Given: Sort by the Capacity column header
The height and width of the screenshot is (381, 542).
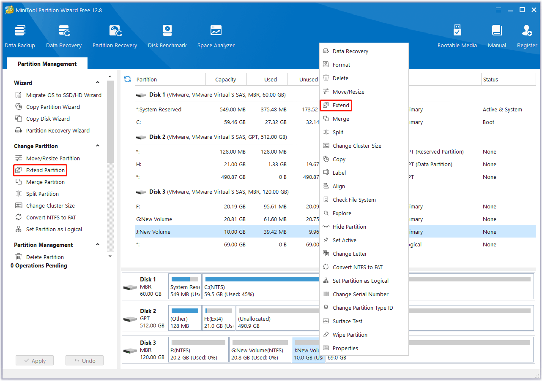Looking at the screenshot, I should point(226,79).
